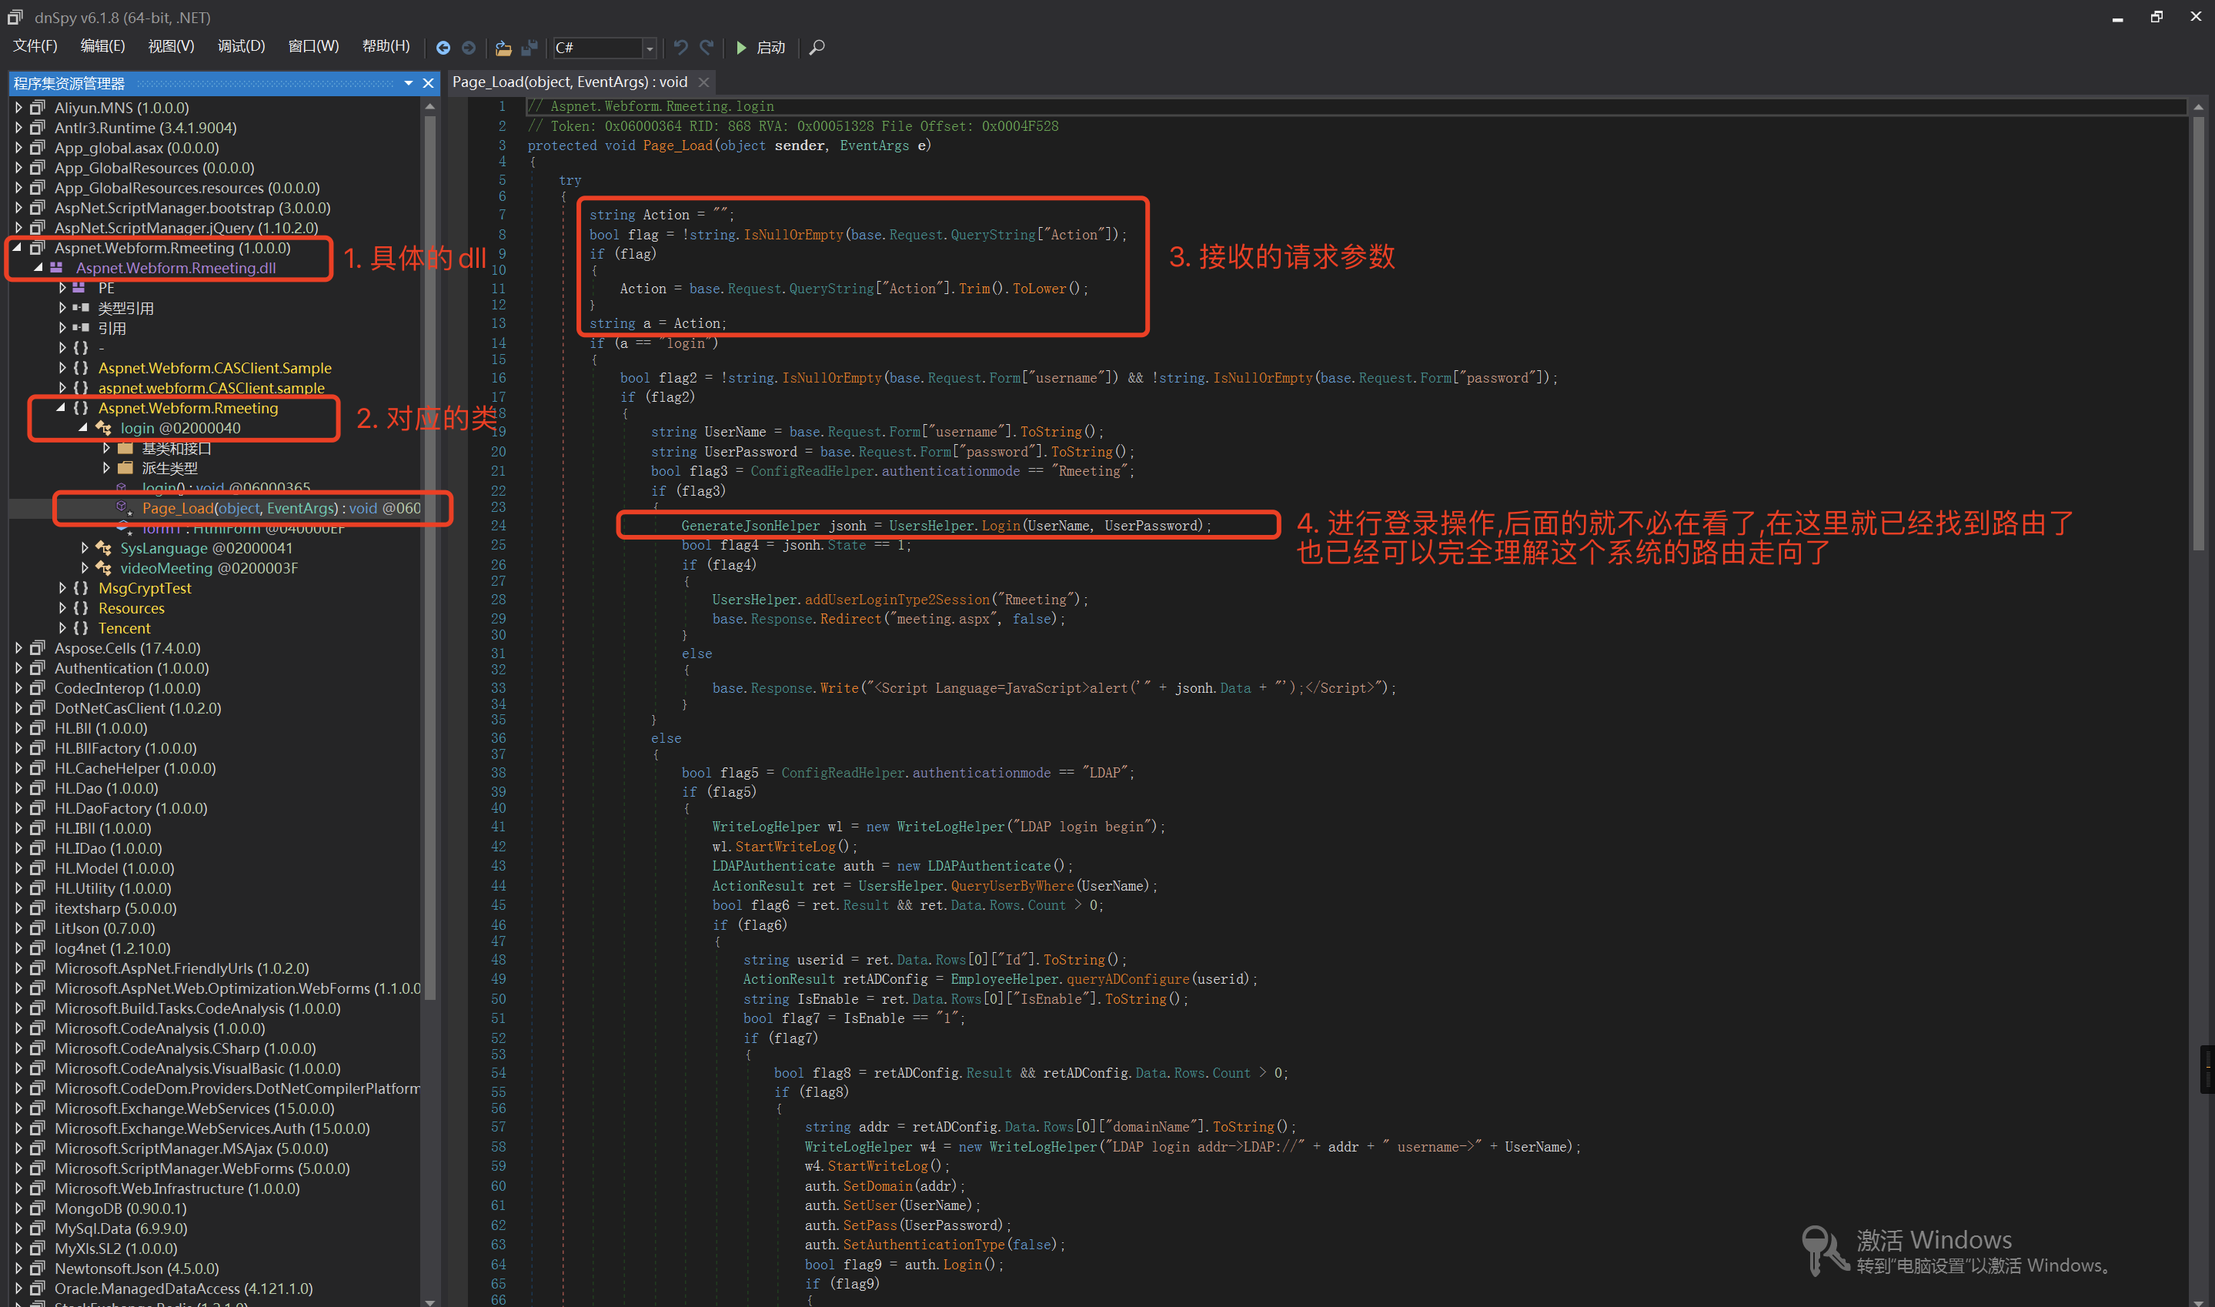The width and height of the screenshot is (2215, 1307).
Task: Expand the Aspose.Cells assembly node
Action: (18, 648)
